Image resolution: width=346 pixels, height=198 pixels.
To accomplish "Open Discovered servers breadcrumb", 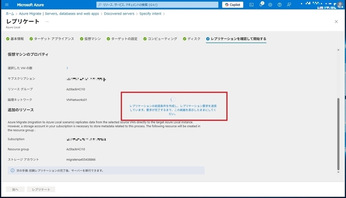I will (x=119, y=14).
